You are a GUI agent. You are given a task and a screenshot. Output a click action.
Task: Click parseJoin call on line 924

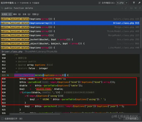[50, 106]
